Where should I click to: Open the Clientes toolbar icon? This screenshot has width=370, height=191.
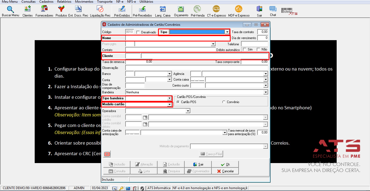coord(27,11)
